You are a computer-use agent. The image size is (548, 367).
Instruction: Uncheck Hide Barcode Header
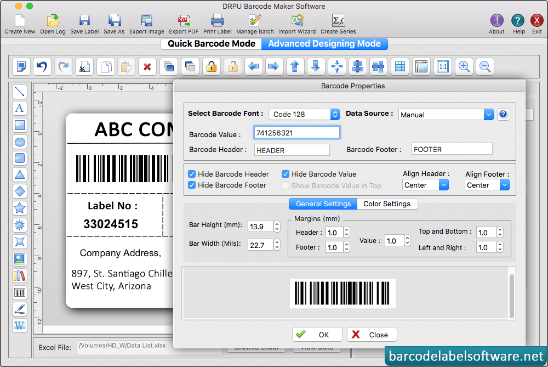pos(191,174)
